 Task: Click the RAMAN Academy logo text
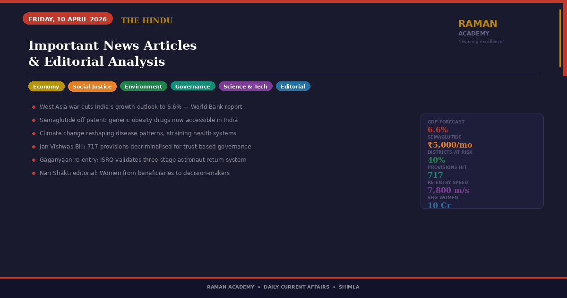[478, 24]
